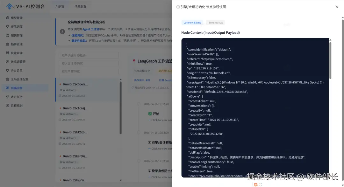Image resolution: width=344 pixels, height=187 pixels.
Task: Close the node snapshot drawer
Action: tap(337, 7)
